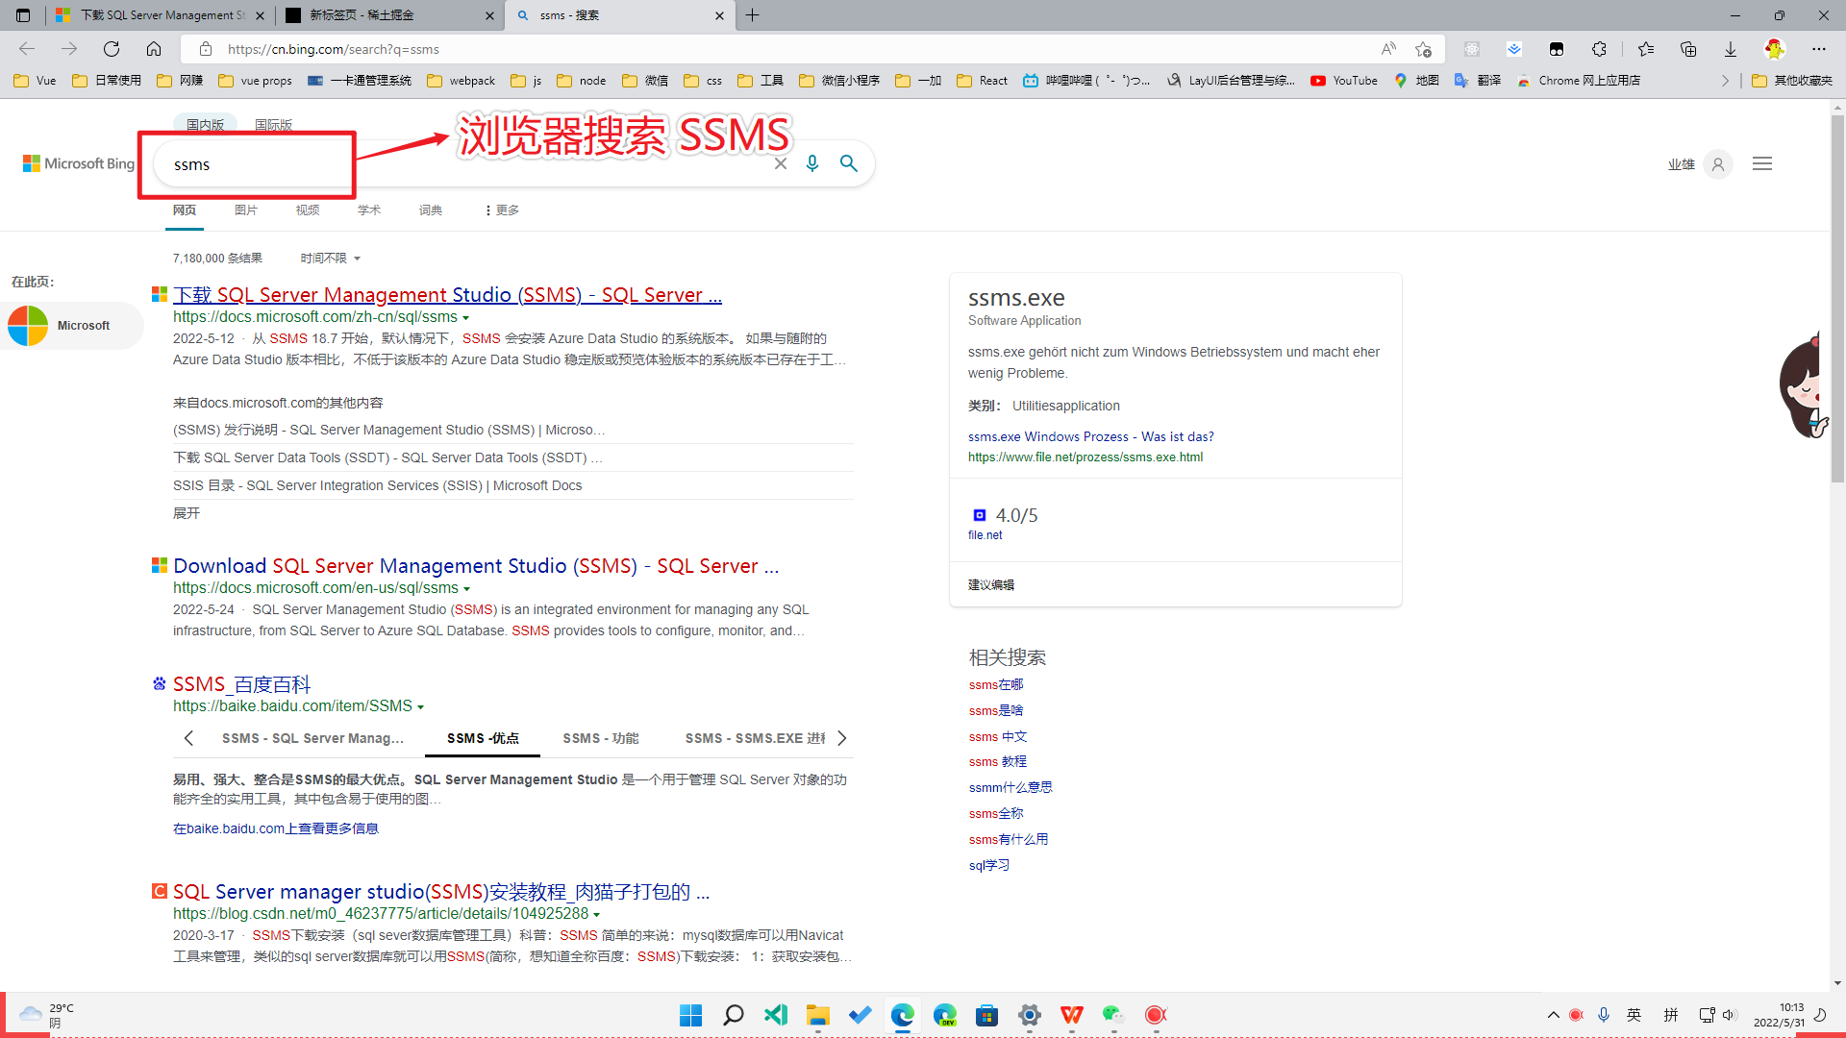Expand dropdown next to baike.baidu.com/item/SSMS URL

click(421, 707)
